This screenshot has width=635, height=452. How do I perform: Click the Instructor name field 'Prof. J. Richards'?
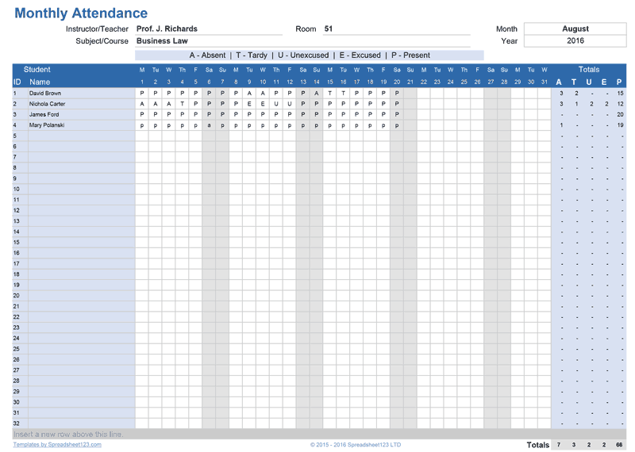[x=167, y=29]
